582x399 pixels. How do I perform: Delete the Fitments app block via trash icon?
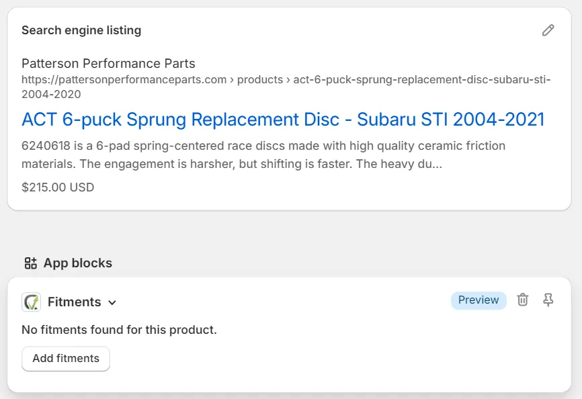(x=522, y=300)
